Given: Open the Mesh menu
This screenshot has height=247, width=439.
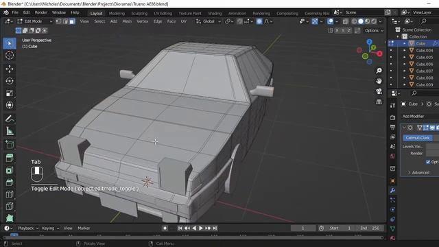Looking at the screenshot, I should coord(127,21).
